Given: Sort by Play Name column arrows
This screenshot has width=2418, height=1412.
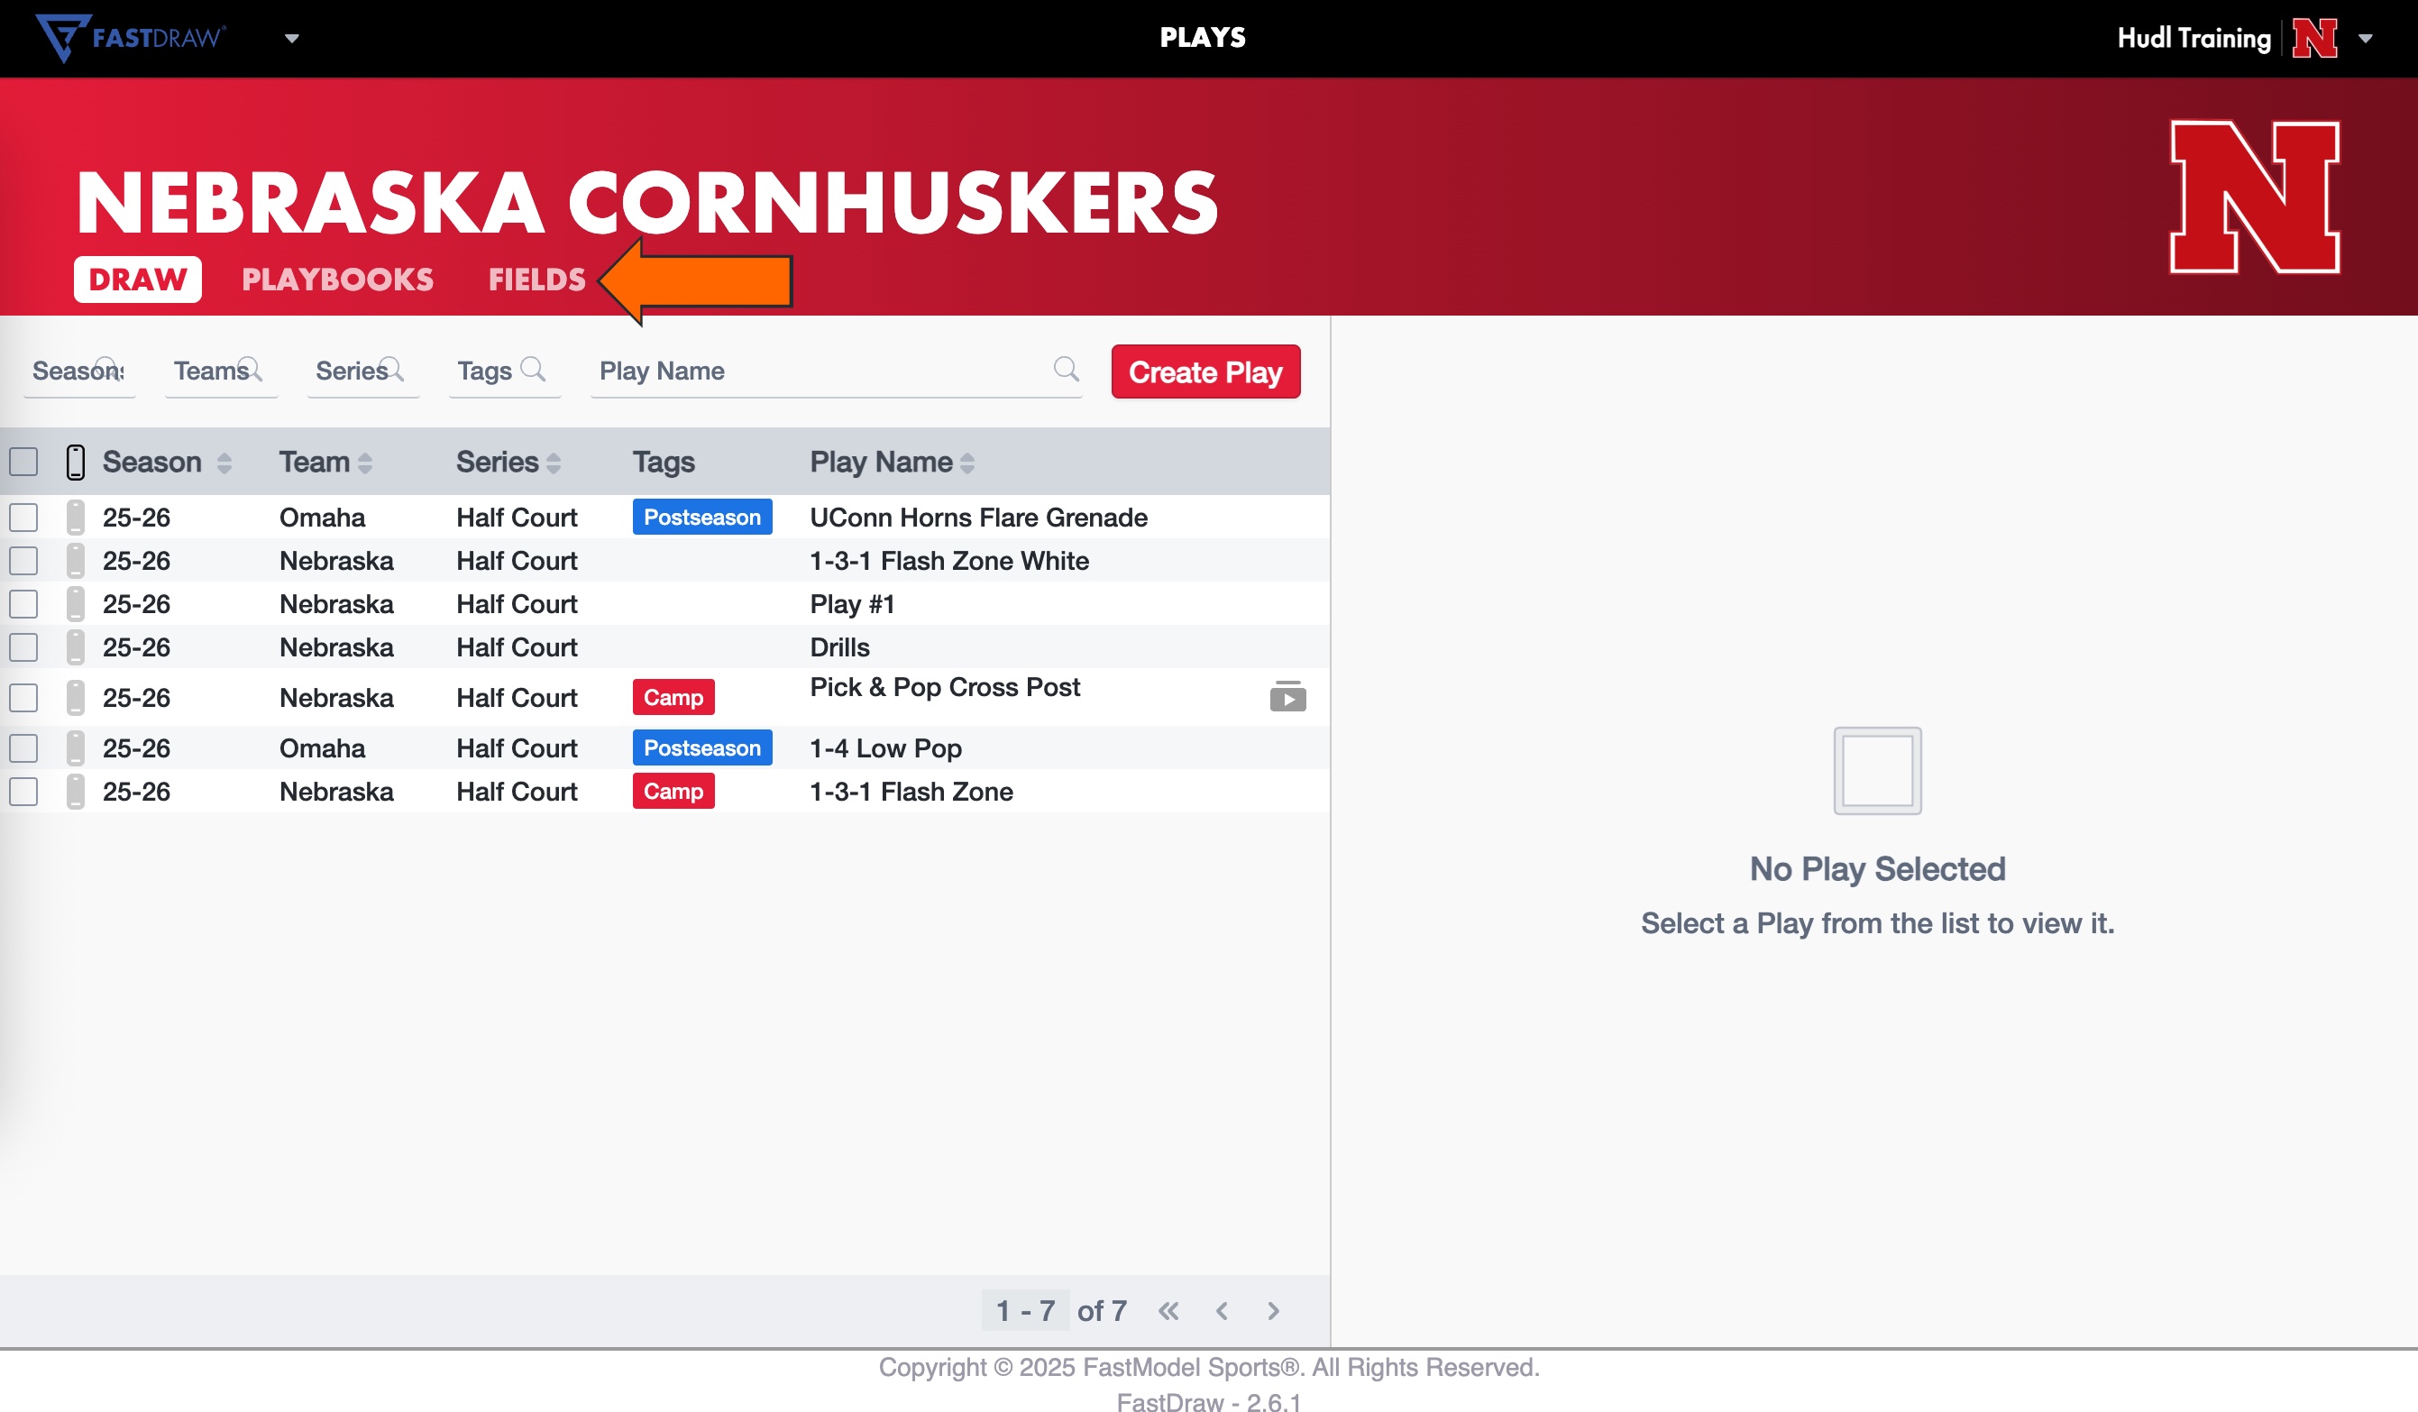Looking at the screenshot, I should [967, 463].
